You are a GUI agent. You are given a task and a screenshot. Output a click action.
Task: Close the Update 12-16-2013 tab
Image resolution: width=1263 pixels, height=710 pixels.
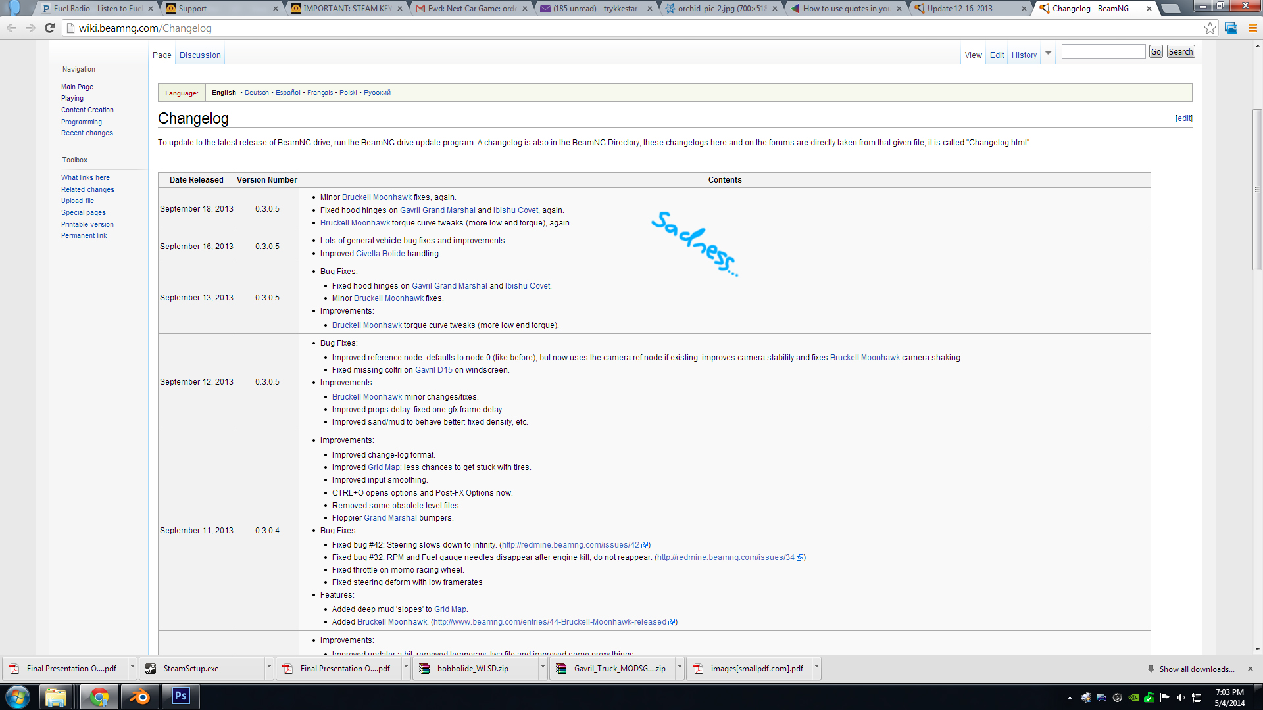coord(1024,9)
